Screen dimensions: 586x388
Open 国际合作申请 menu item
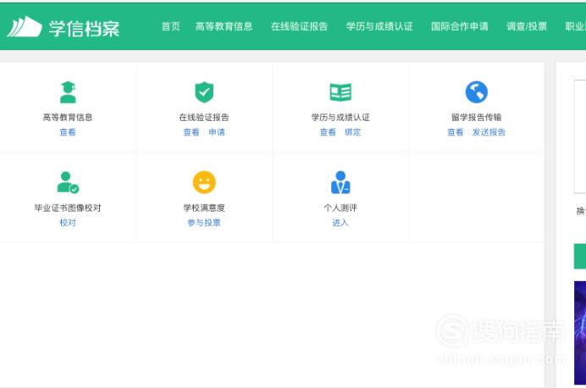click(x=459, y=26)
